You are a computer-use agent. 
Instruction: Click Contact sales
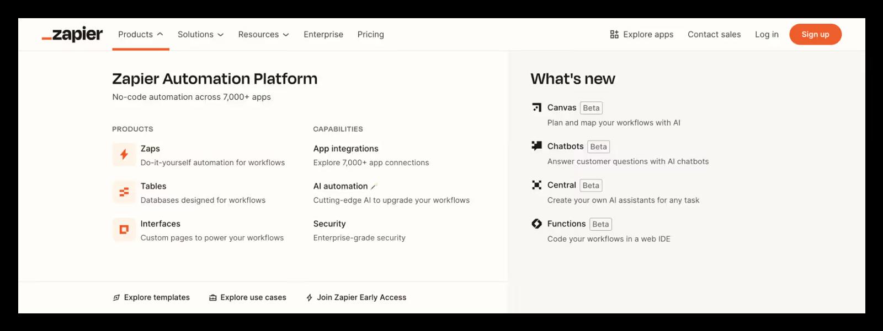714,34
